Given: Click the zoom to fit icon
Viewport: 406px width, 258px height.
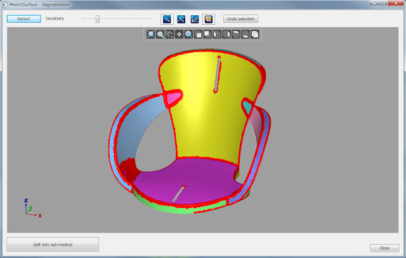Looking at the screenshot, I should coord(151,34).
